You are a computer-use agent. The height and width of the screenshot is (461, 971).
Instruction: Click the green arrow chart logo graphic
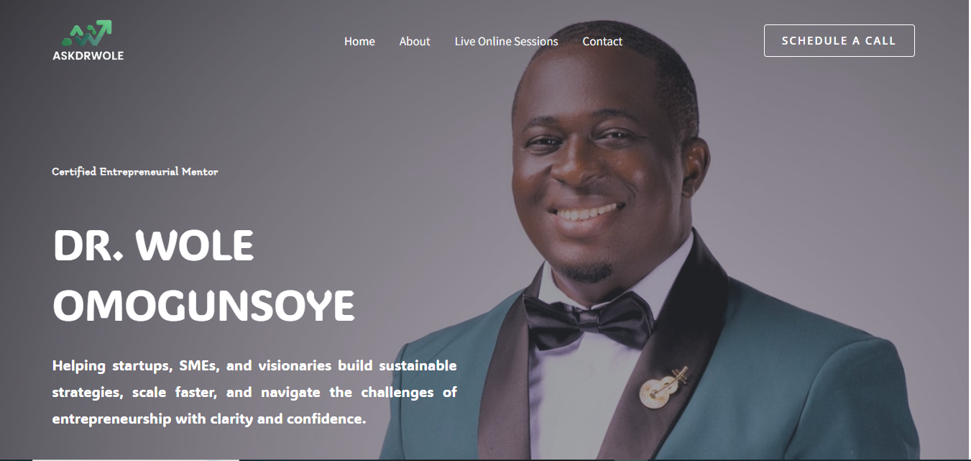87,33
